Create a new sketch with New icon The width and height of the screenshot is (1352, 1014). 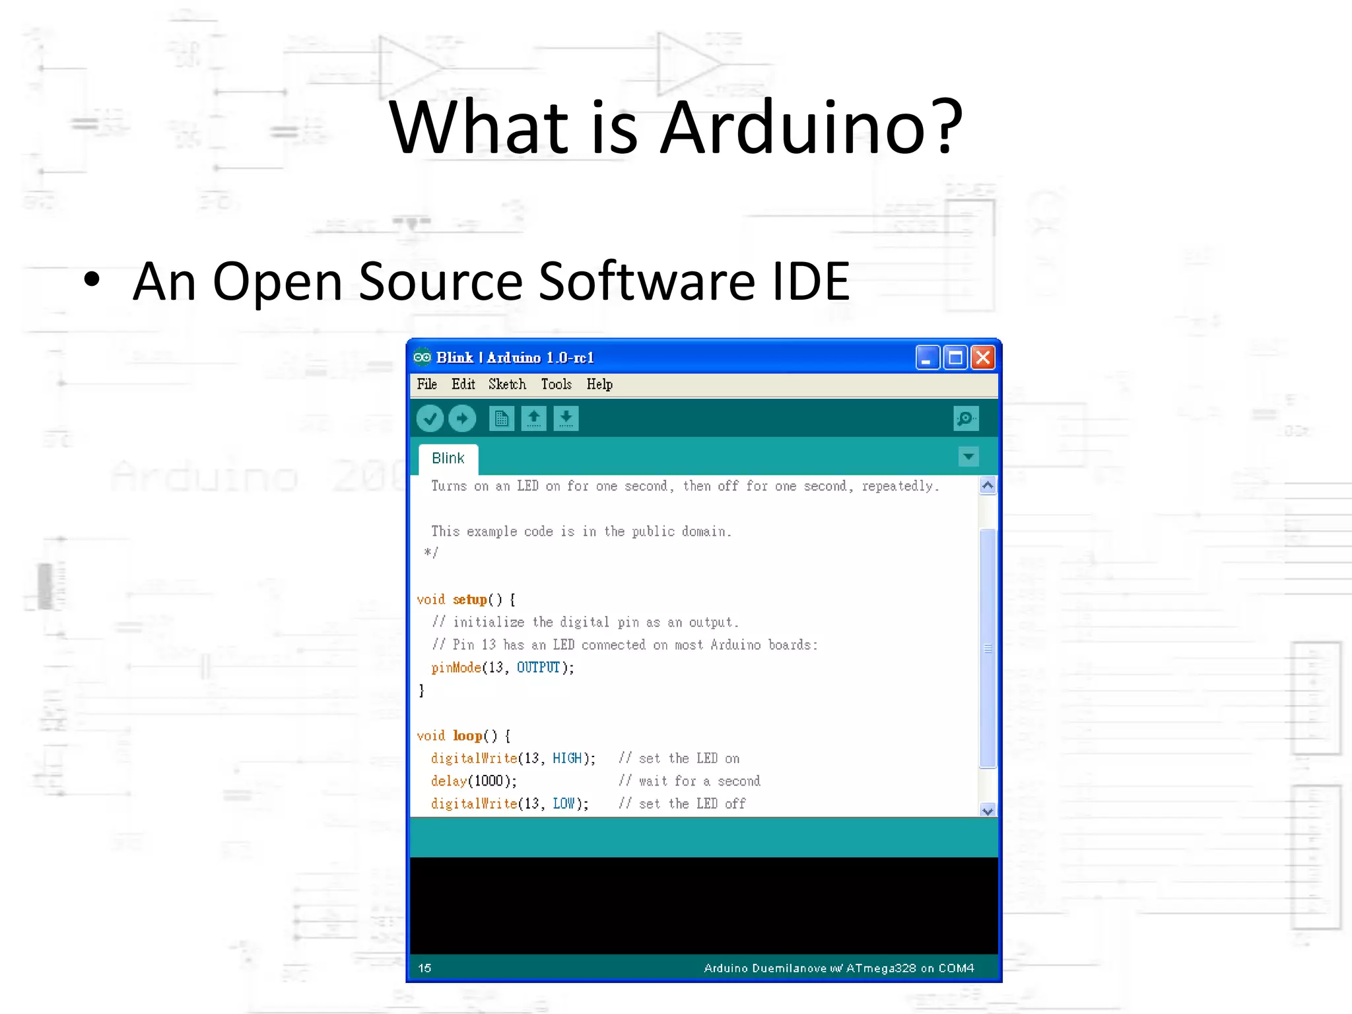point(502,419)
